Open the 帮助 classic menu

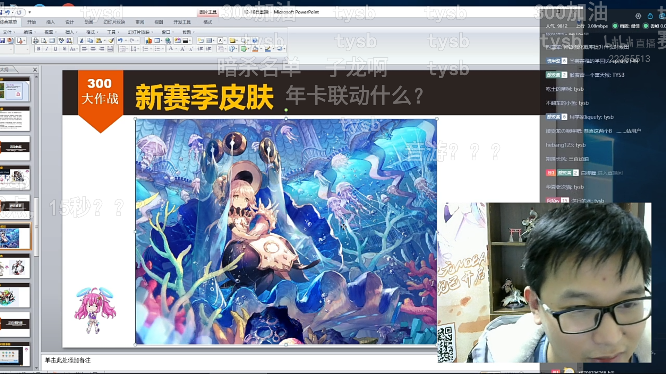[x=189, y=32]
